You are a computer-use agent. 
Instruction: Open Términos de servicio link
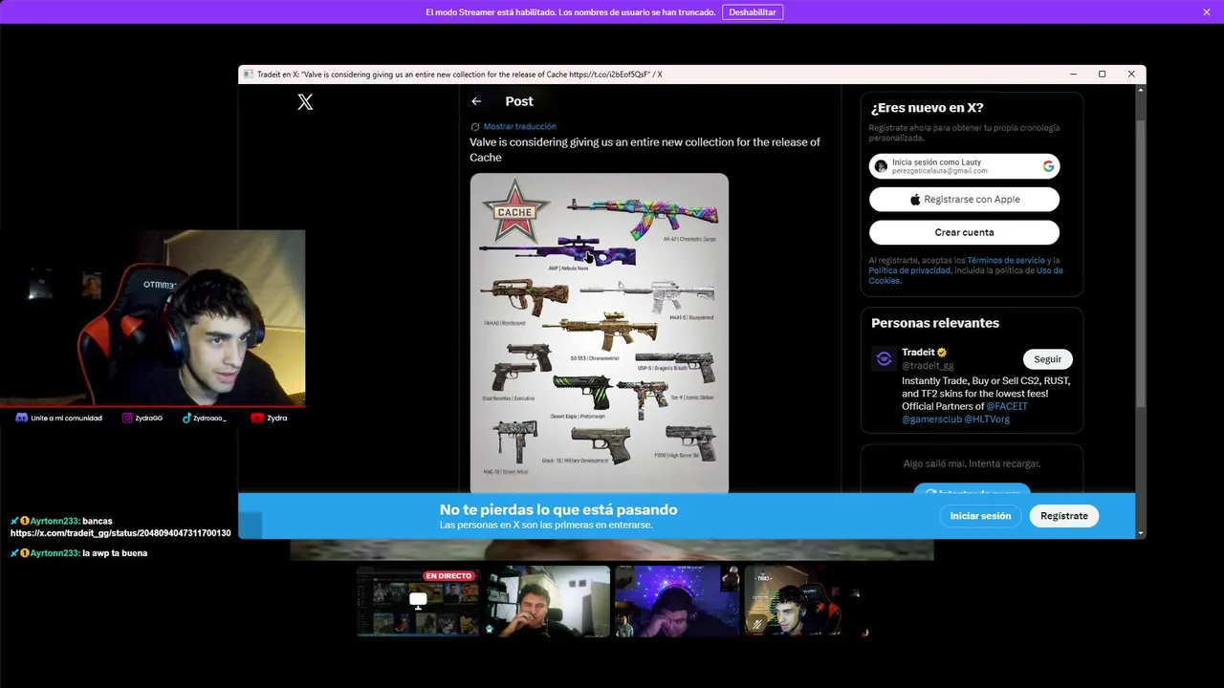(x=1006, y=260)
